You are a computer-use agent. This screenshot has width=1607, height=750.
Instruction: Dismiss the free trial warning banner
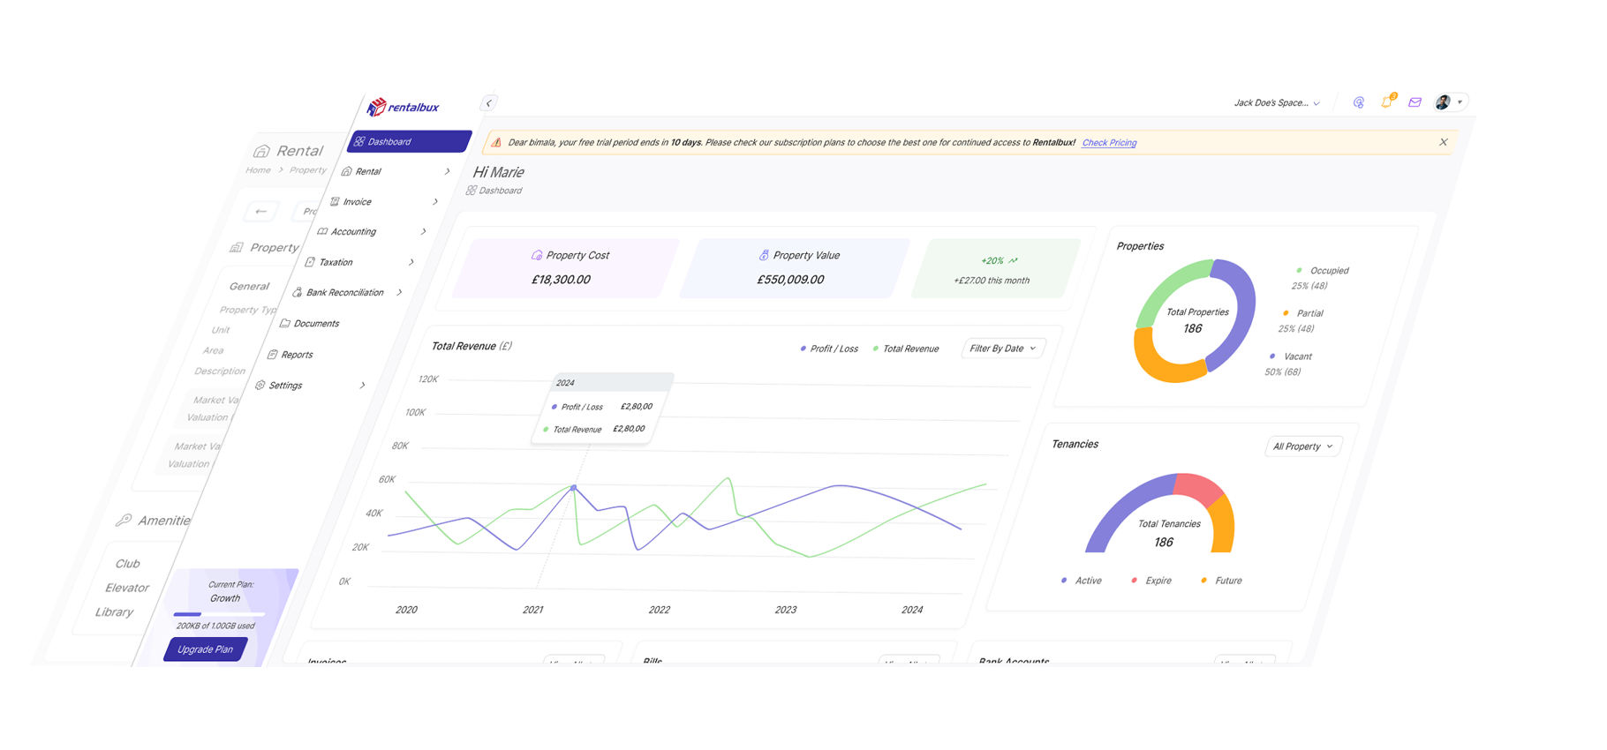(x=1444, y=142)
